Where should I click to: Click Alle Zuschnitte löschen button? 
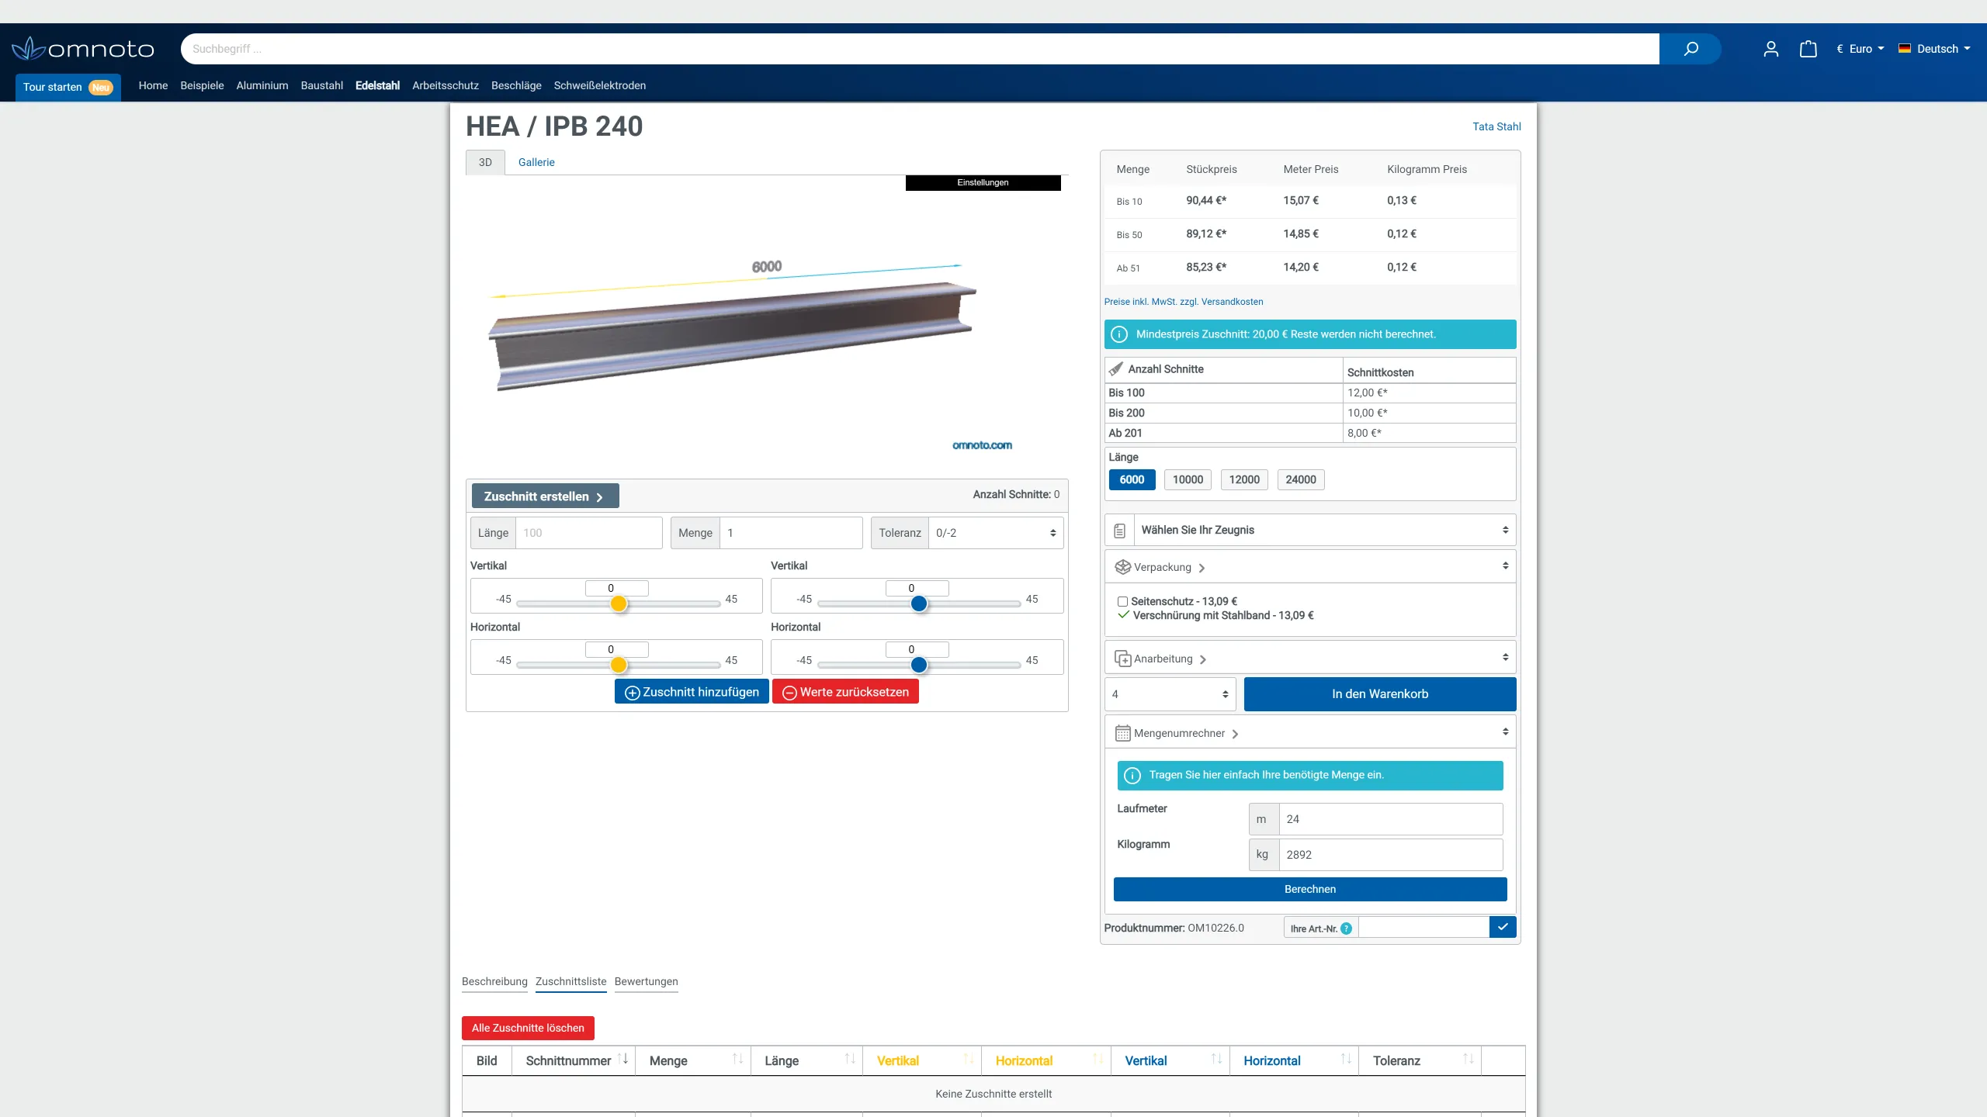point(528,1028)
